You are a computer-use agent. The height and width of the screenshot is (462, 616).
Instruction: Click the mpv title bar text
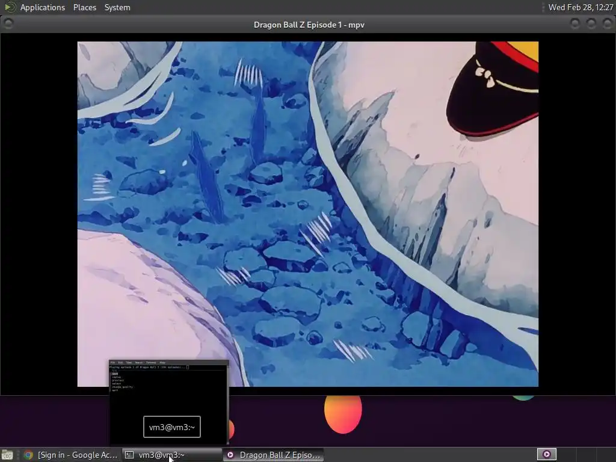coord(309,25)
